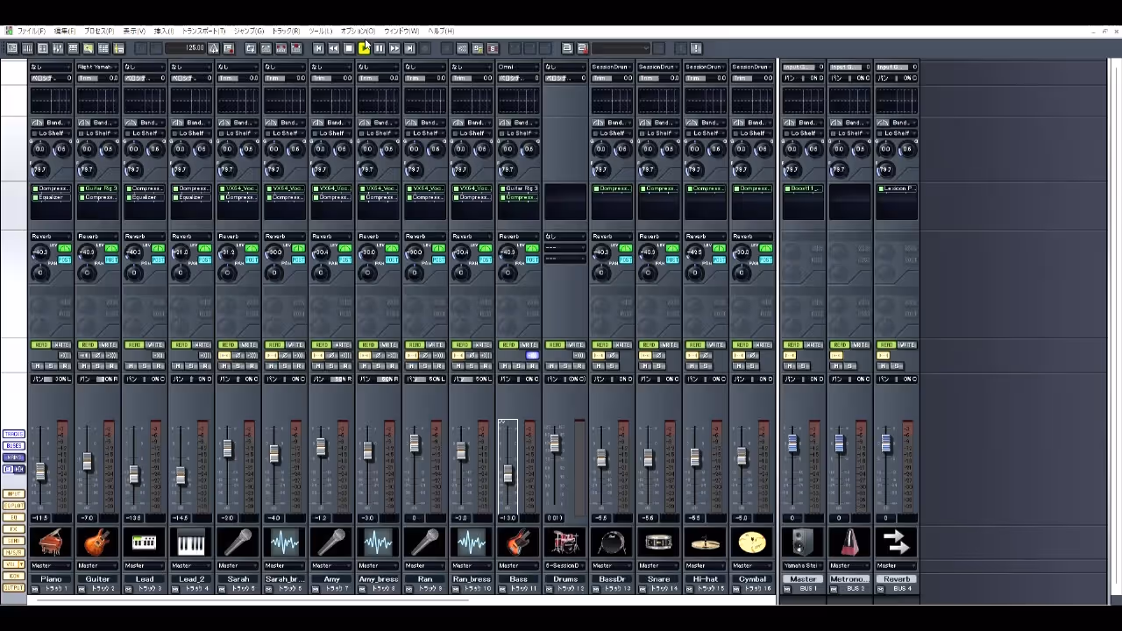Click the Cymbal track icon
This screenshot has height=631, width=1122.
click(752, 543)
